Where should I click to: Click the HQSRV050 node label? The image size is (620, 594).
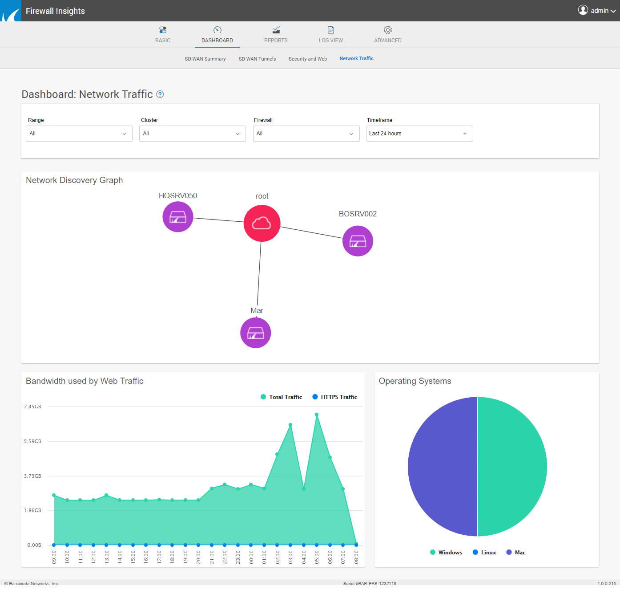pyautogui.click(x=178, y=195)
